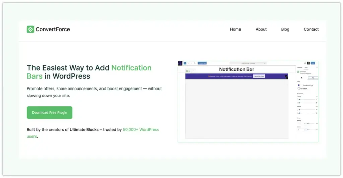Click 'Notification Bar' title in editor preview
The width and height of the screenshot is (343, 178).
point(236,69)
